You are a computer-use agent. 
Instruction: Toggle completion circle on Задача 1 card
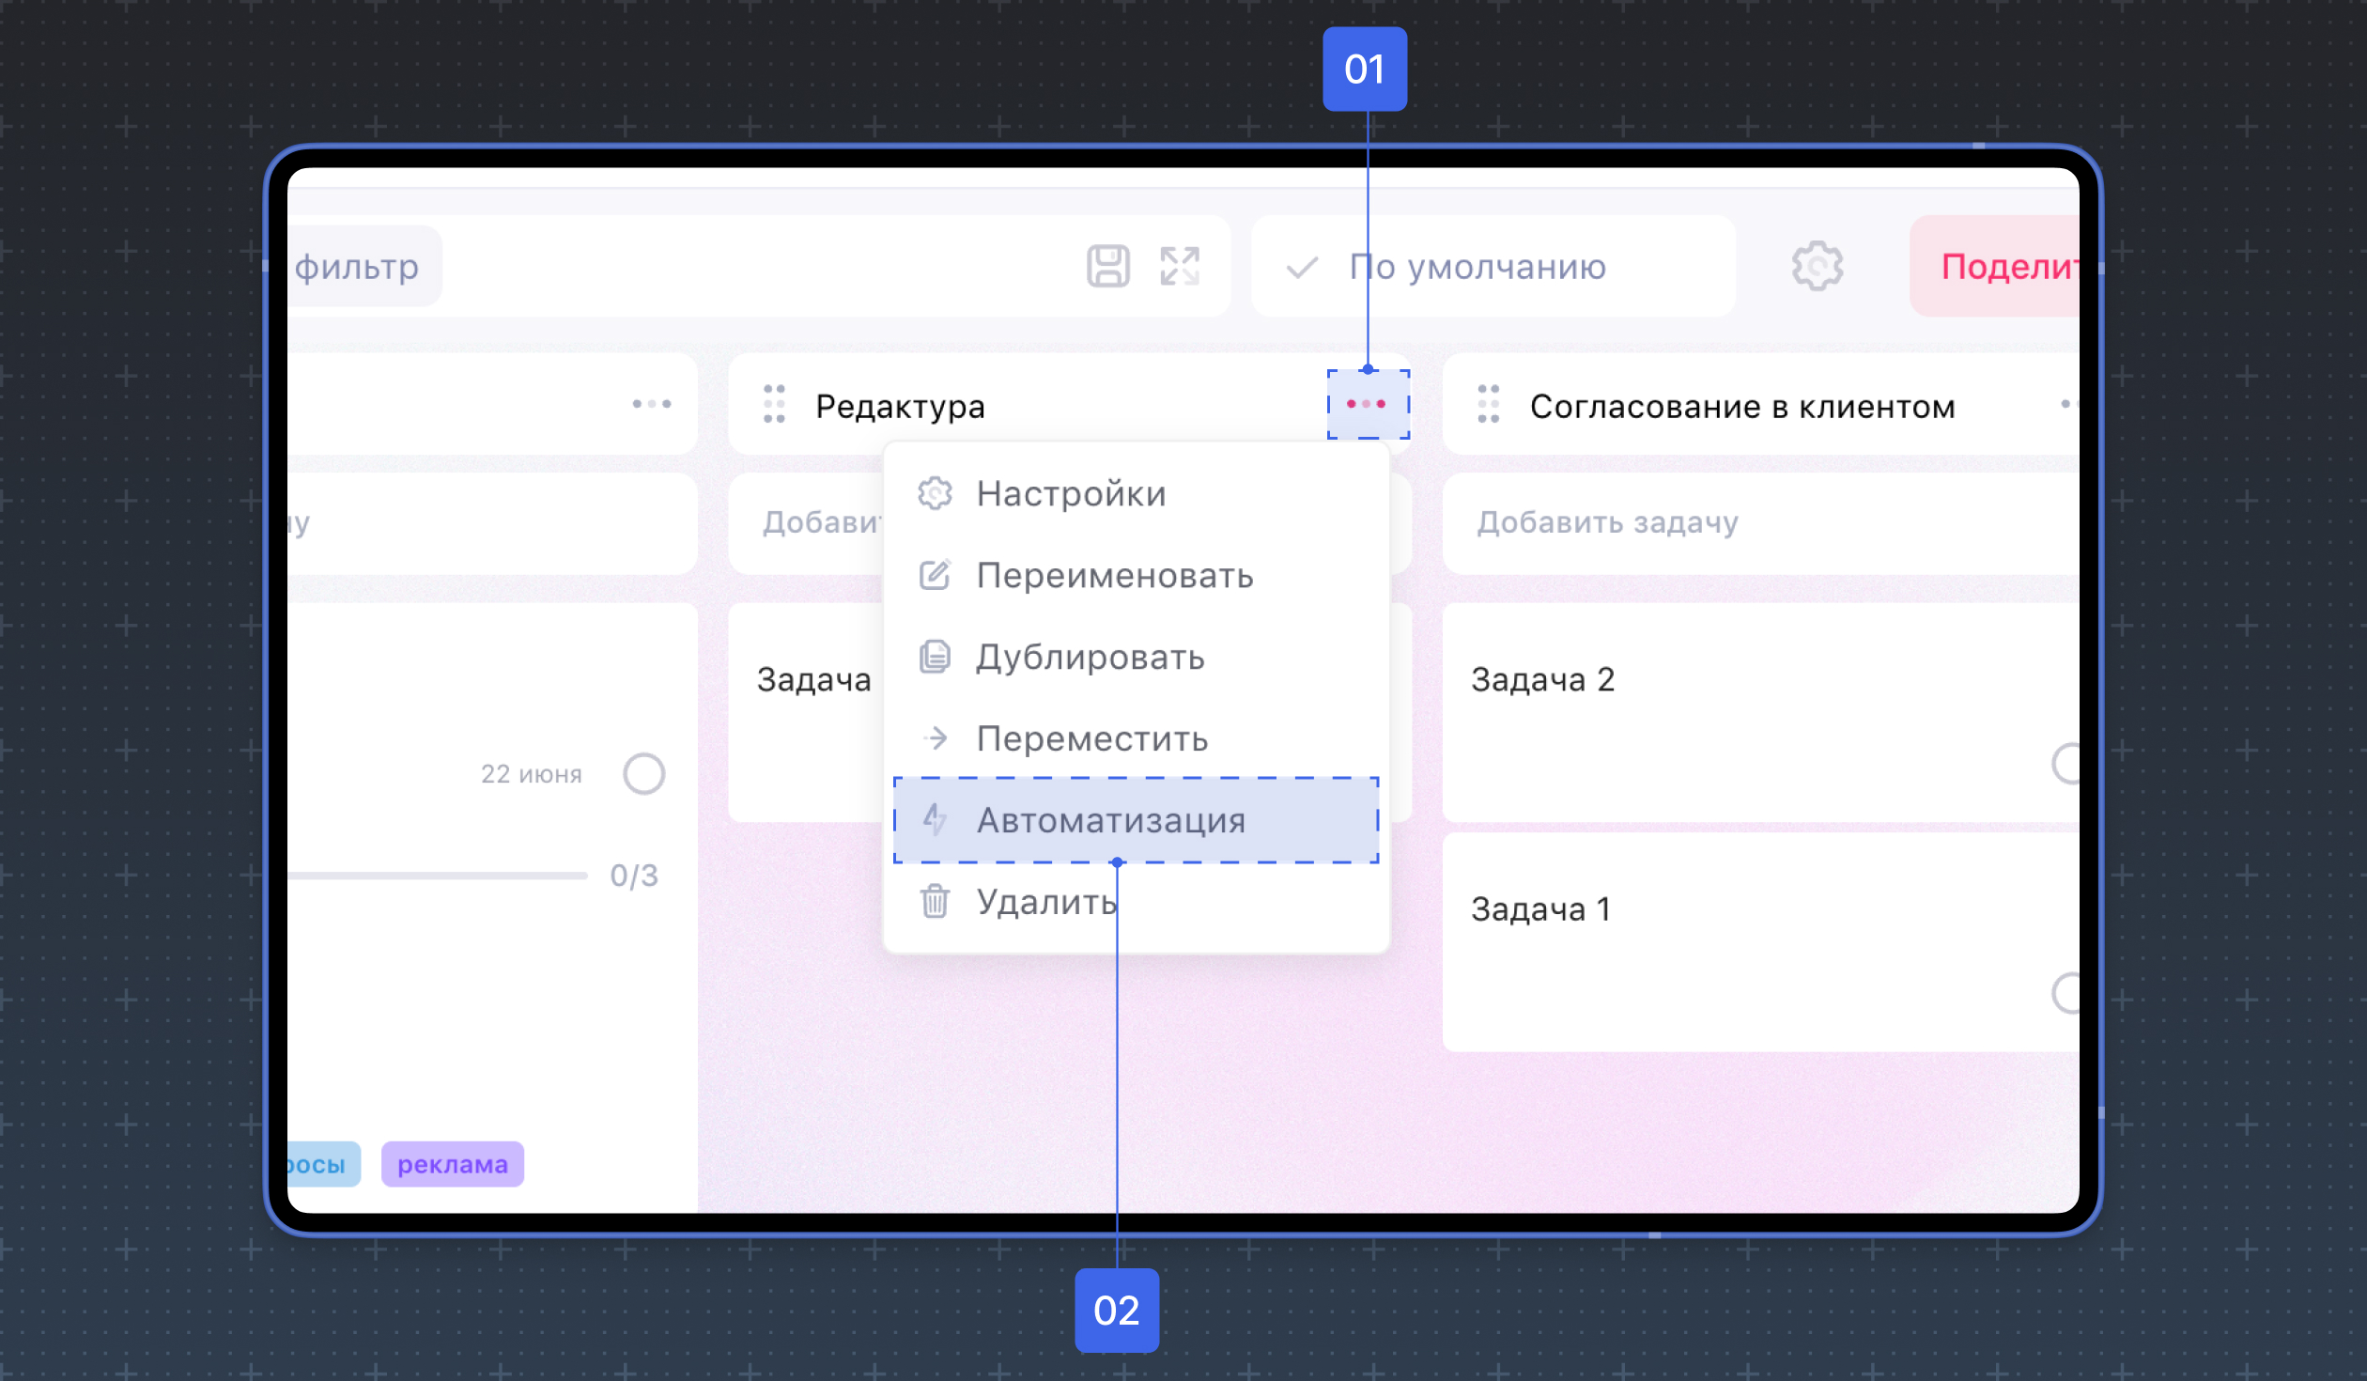point(2065,993)
